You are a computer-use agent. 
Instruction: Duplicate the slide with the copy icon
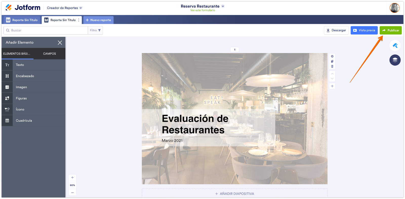tap(332, 61)
